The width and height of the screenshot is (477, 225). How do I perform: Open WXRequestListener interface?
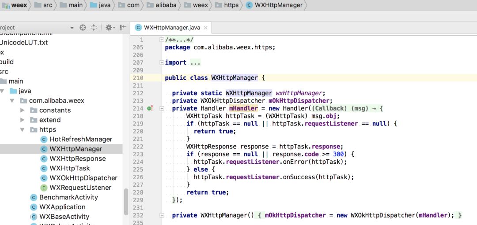coord(80,188)
